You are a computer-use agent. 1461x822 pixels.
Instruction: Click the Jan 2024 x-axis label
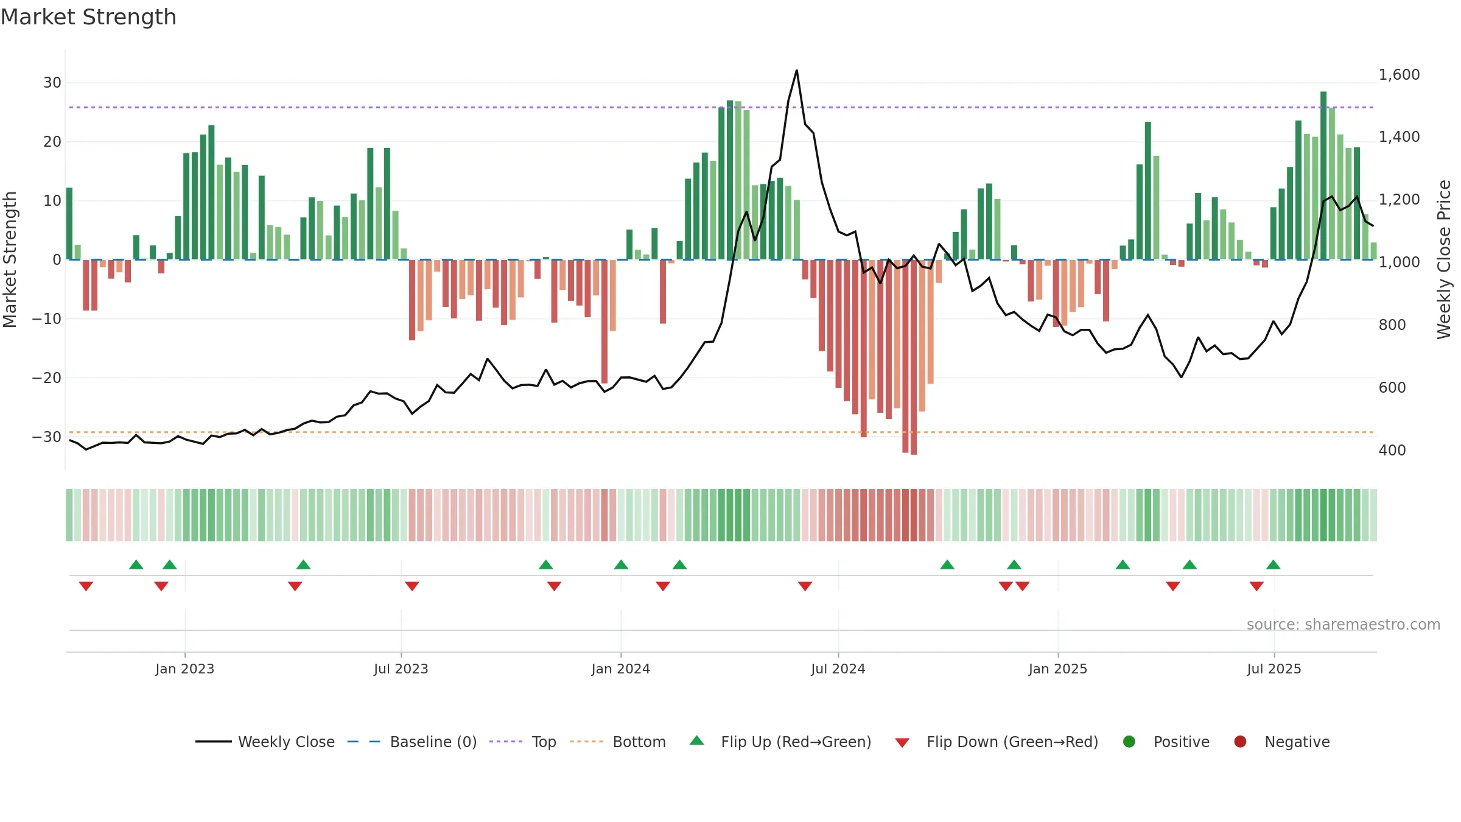(x=621, y=669)
